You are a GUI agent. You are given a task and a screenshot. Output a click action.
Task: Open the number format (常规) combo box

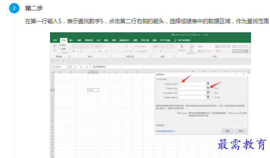[164, 46]
